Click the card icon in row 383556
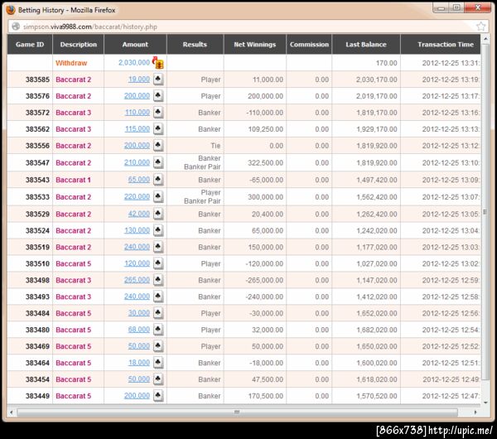This screenshot has width=497, height=439. tap(158, 145)
